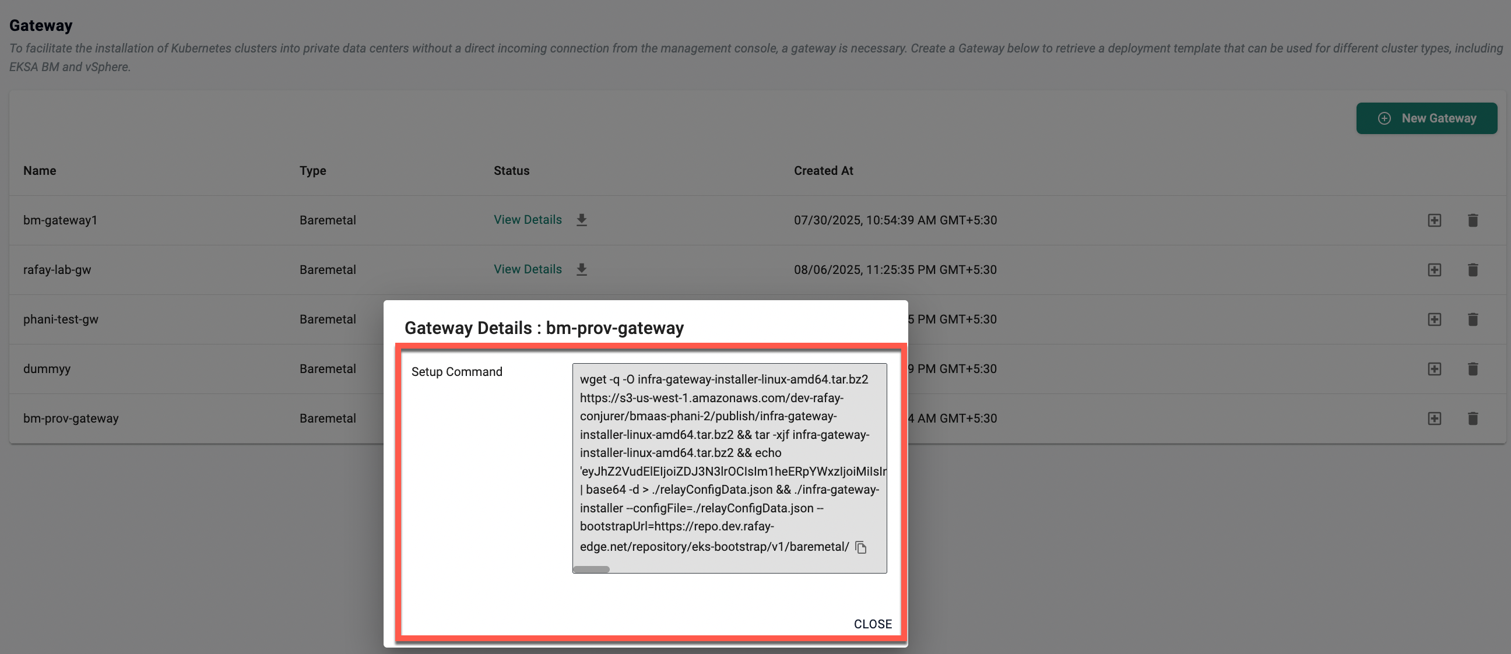This screenshot has height=654, width=1511.
Task: Add cluster for bm-prov-gateway row
Action: (1435, 418)
